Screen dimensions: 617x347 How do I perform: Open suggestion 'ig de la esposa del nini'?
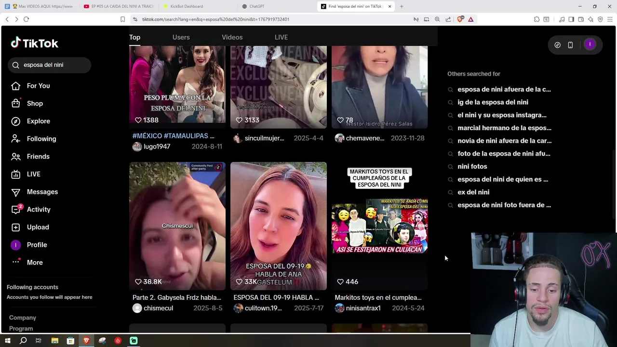pos(493,102)
